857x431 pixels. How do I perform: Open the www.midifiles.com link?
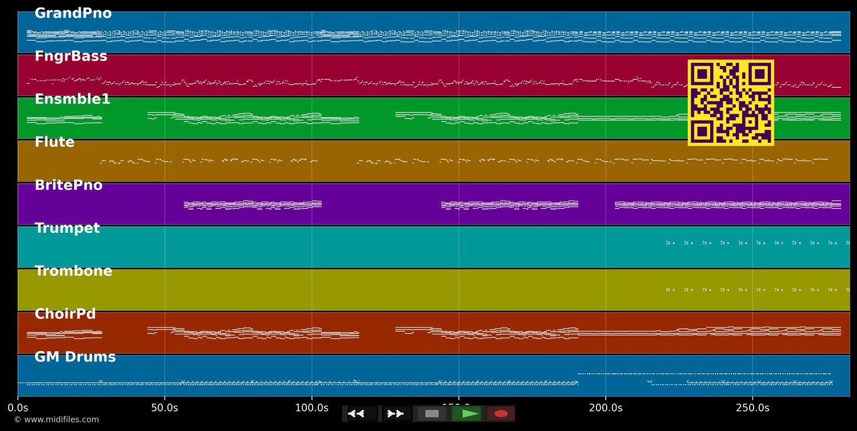coord(56,420)
